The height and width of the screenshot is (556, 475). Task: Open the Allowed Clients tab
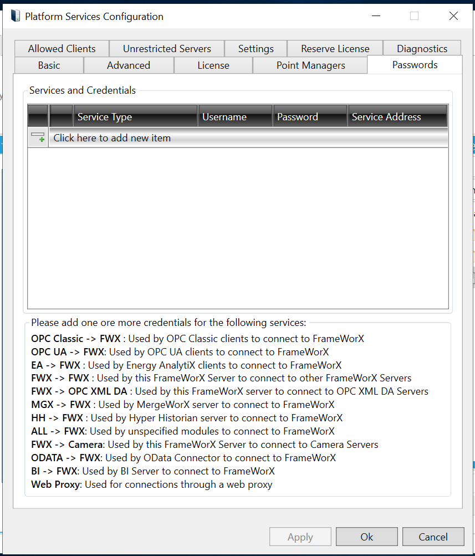point(62,49)
